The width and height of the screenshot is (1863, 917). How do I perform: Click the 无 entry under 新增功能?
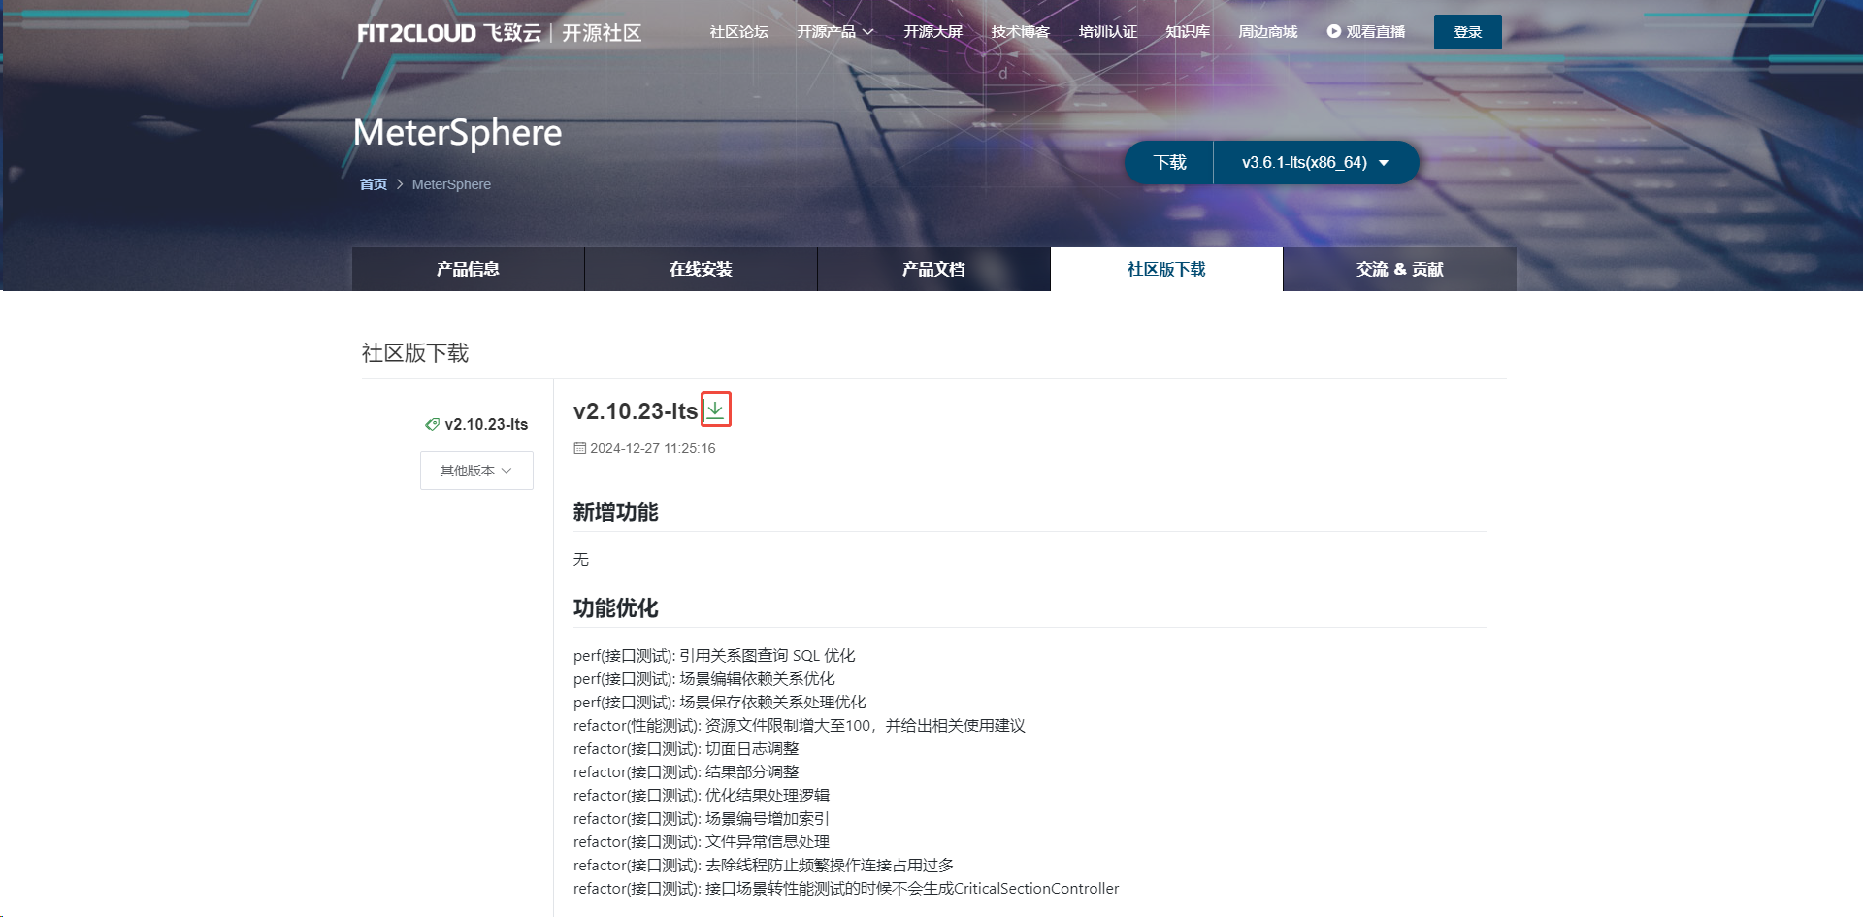tap(581, 559)
